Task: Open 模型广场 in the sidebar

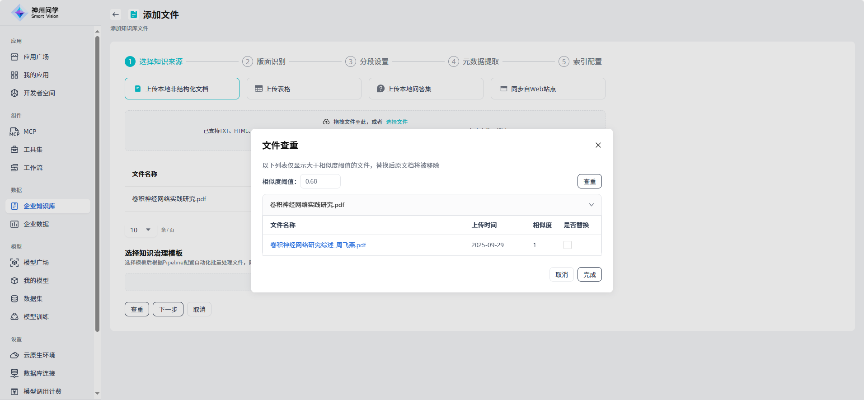Action: point(36,263)
